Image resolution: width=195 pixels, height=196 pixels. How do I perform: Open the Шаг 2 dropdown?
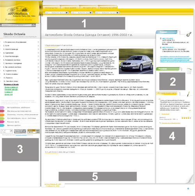(82, 13)
